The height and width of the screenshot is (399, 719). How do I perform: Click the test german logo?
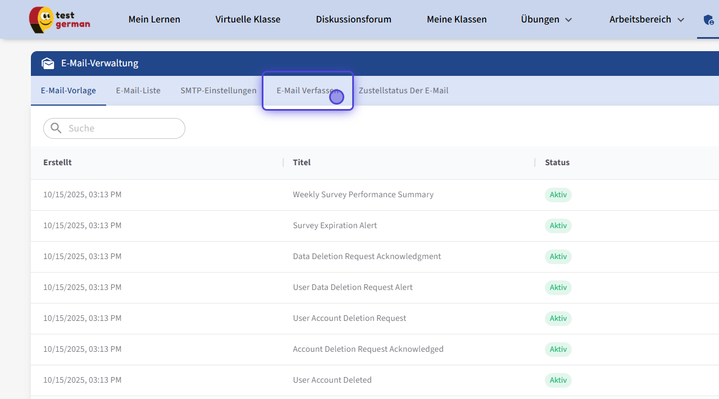click(60, 20)
